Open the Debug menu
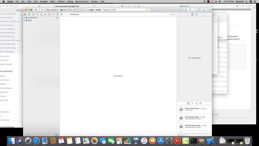The height and width of the screenshot is (146, 259). (x=70, y=2)
